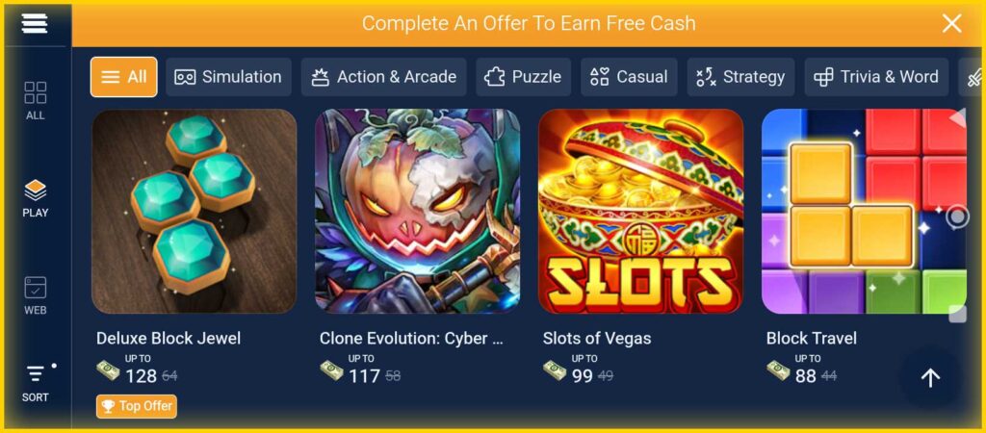The image size is (986, 433).
Task: Click the Deluxe Block Jewel title link
Action: point(169,338)
